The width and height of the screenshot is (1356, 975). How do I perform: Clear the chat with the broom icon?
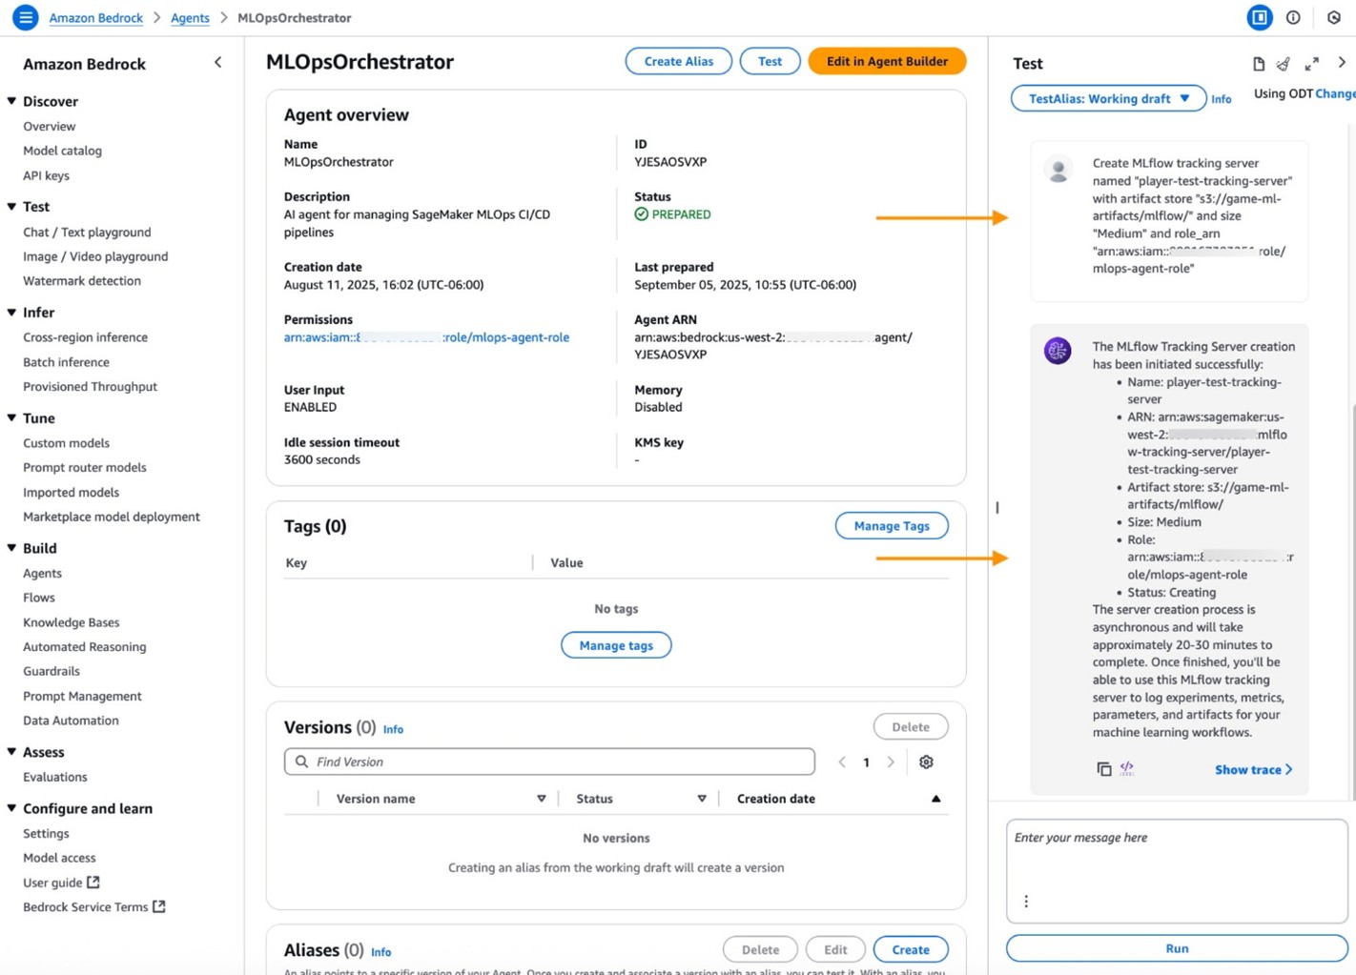click(1283, 64)
